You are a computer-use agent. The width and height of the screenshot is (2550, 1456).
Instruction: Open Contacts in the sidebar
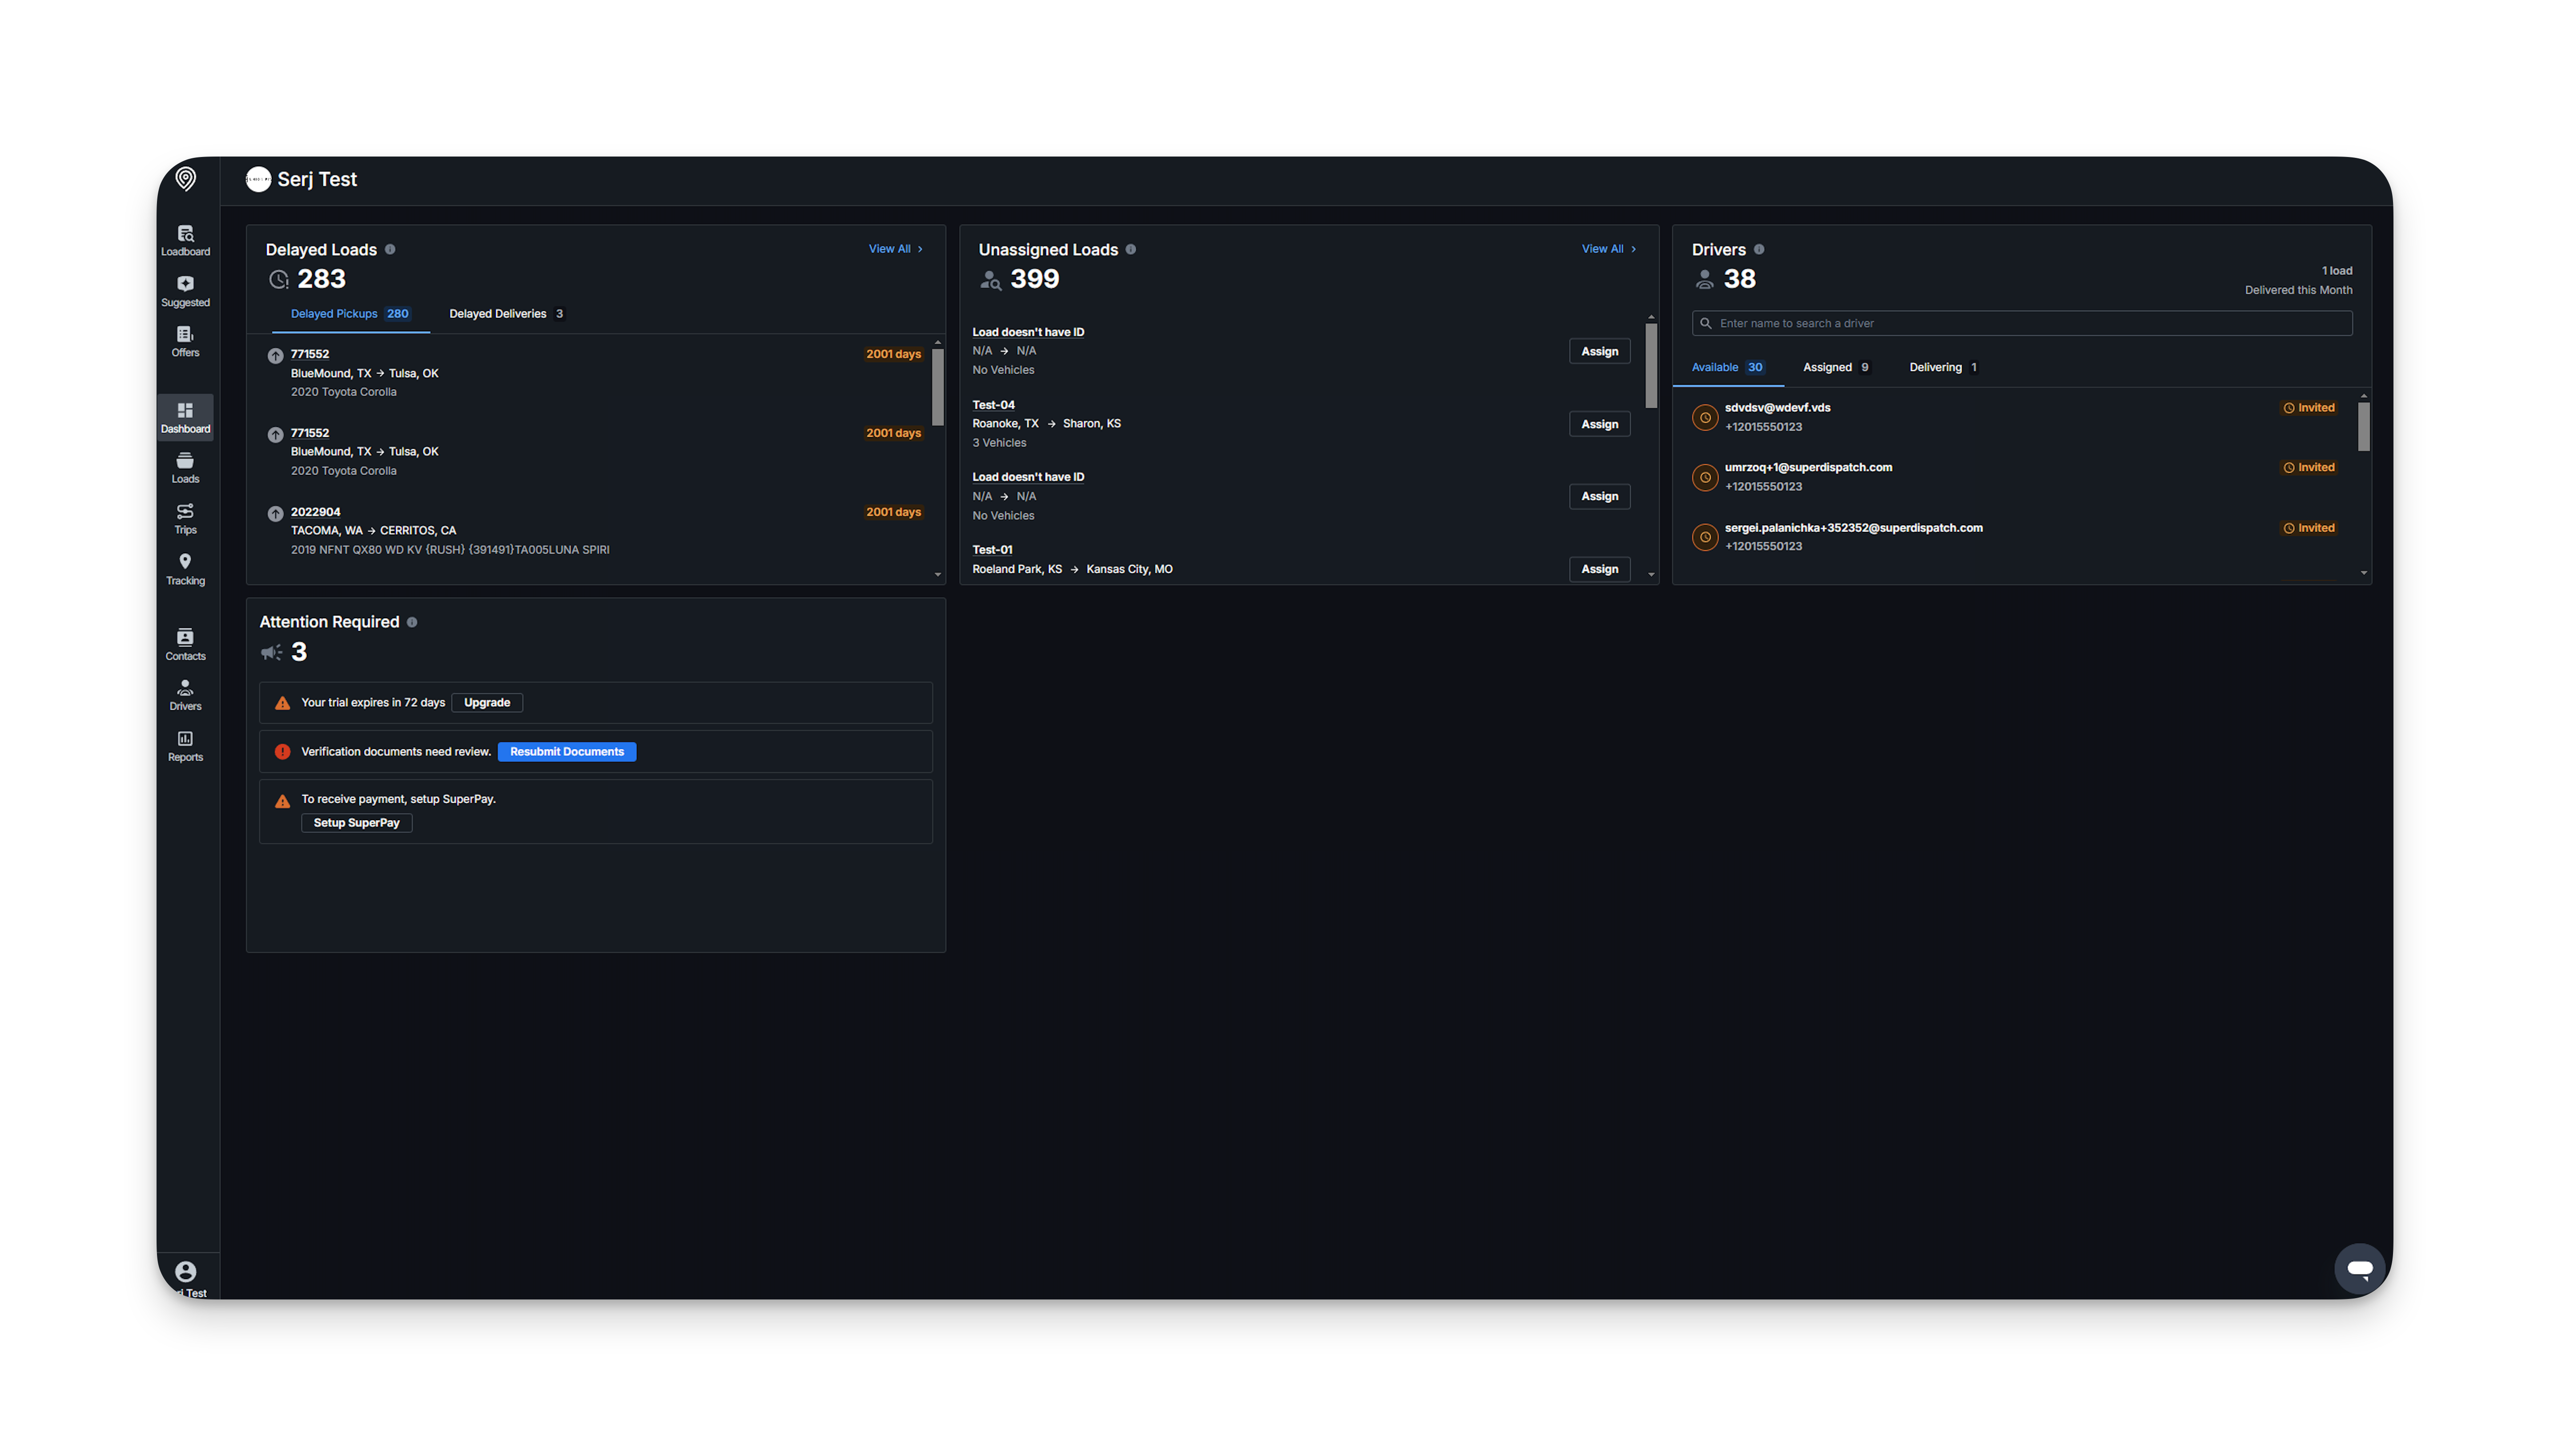(185, 644)
